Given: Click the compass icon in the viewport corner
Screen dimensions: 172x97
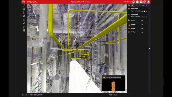Looking at the screenshot, I should click(29, 6).
